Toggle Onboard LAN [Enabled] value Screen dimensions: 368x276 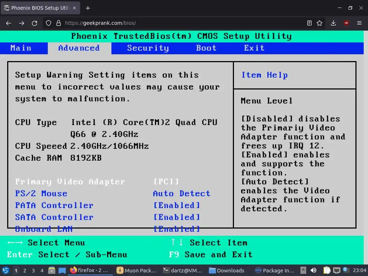[x=176, y=229]
